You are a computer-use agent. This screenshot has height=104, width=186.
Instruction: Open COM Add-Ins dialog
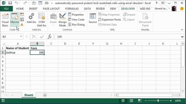[x=42, y=20]
